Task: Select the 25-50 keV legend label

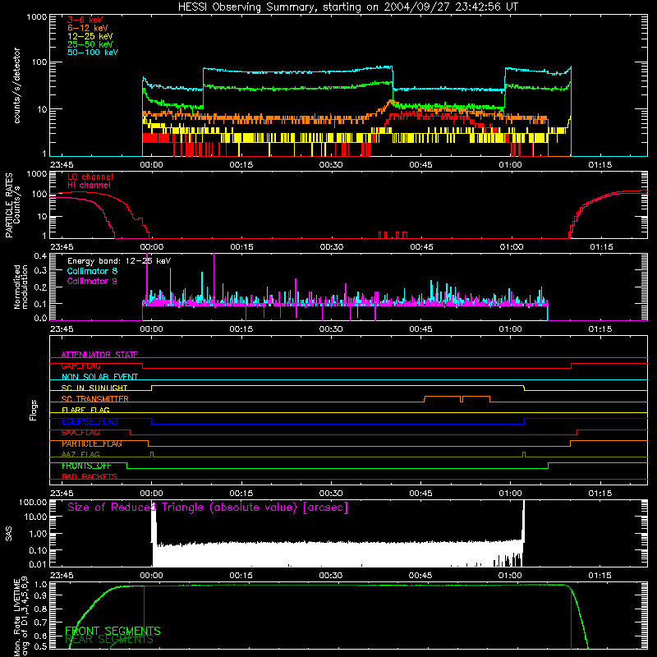Action: [90, 44]
